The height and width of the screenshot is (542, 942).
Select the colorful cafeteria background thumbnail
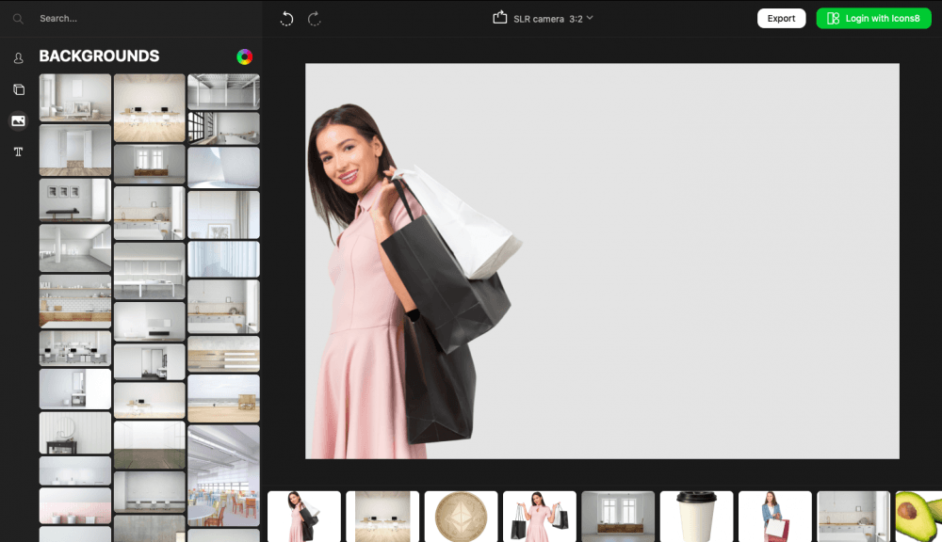(223, 475)
